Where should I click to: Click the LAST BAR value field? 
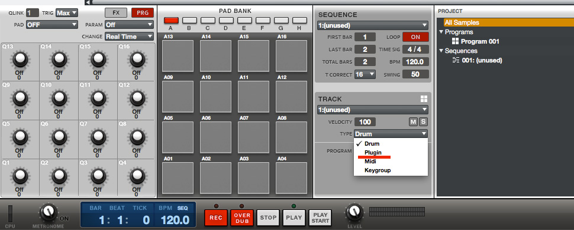(x=365, y=50)
